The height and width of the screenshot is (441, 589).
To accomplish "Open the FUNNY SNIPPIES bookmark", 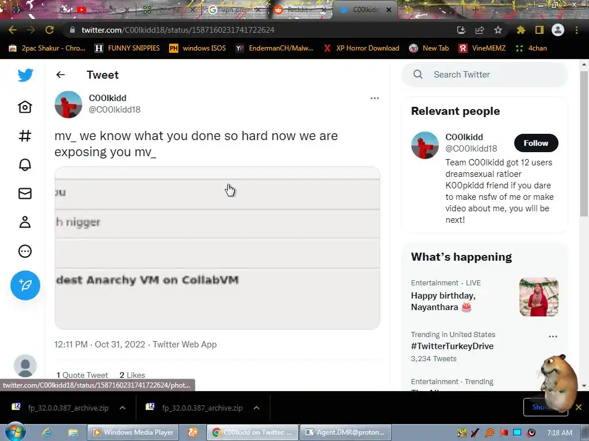I will [127, 48].
